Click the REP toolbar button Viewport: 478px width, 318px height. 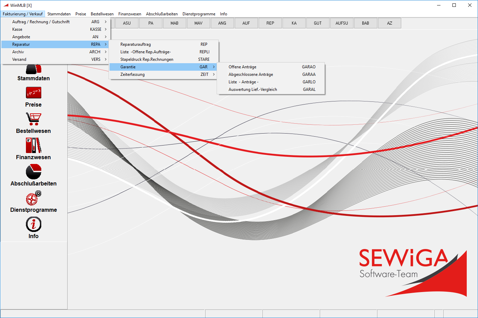(x=270, y=23)
